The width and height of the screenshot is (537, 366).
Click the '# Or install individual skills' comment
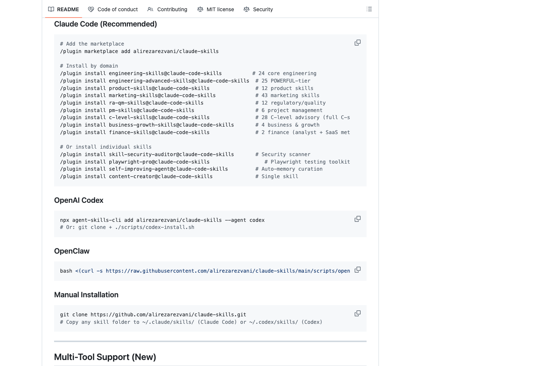click(106, 147)
